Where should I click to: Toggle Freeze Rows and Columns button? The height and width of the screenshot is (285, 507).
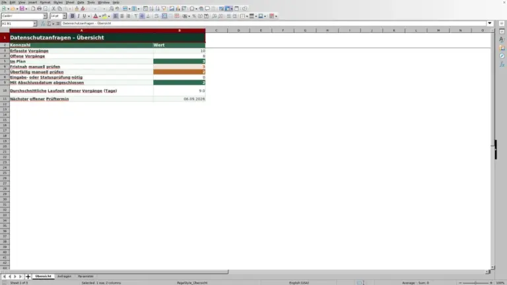228,9
